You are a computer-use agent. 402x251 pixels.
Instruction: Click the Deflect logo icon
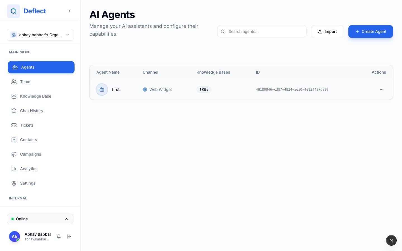point(13,11)
